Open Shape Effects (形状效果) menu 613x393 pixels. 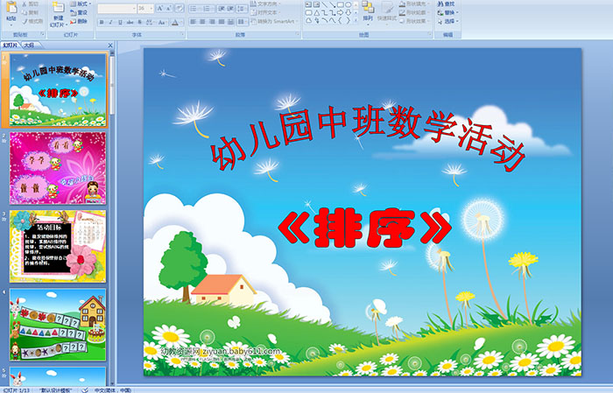(414, 21)
